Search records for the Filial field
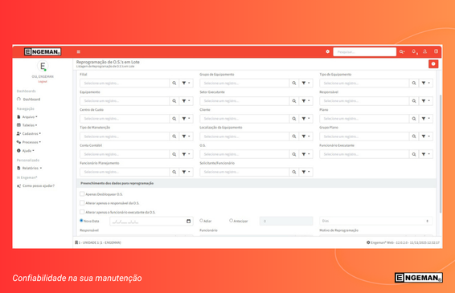455x293 pixels. coord(174,83)
